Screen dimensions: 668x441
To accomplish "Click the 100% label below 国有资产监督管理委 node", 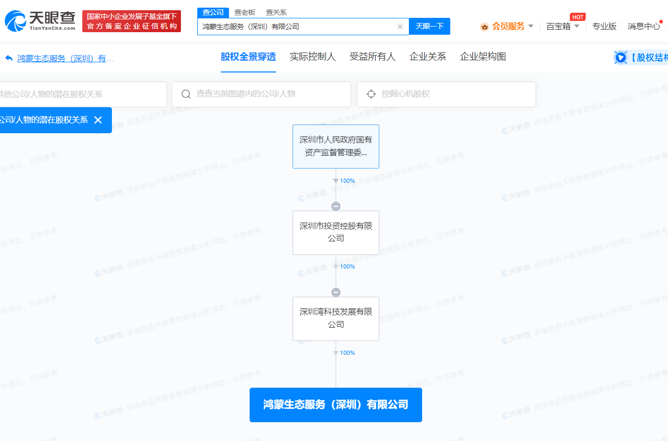I will tap(347, 181).
